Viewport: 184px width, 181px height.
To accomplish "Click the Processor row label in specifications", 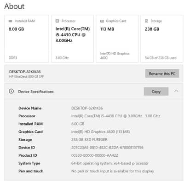I will [27, 116].
